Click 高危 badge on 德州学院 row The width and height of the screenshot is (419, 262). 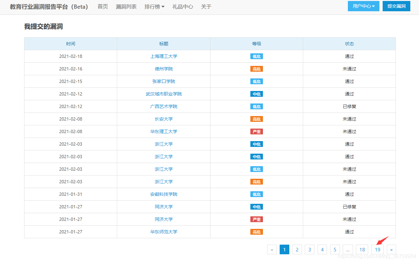click(256, 69)
